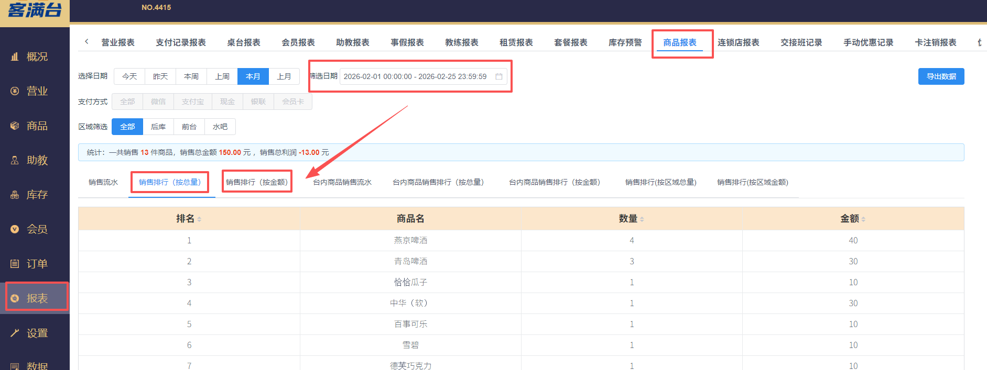Choose the 上月 date filter option

click(x=284, y=76)
